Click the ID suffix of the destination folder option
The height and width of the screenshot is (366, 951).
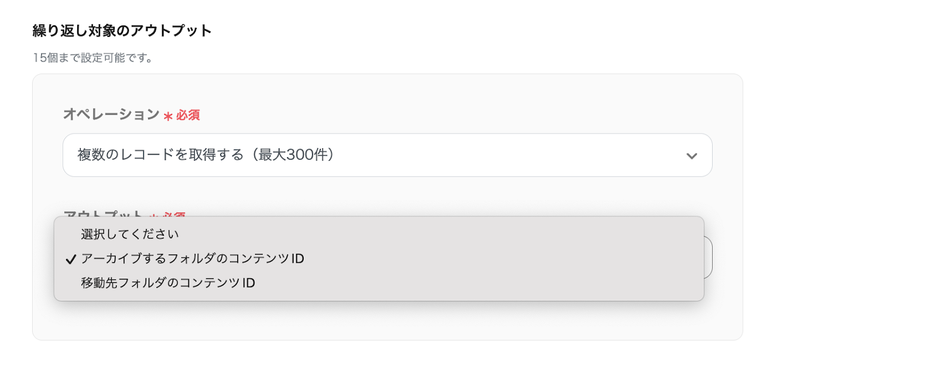click(248, 283)
